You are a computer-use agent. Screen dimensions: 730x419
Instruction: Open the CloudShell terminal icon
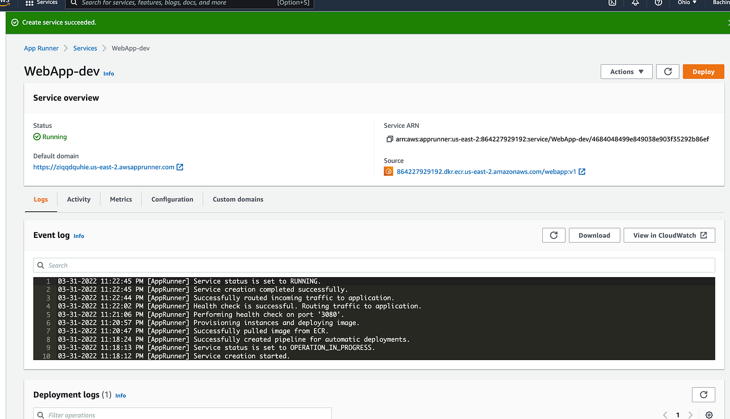pyautogui.click(x=613, y=3)
